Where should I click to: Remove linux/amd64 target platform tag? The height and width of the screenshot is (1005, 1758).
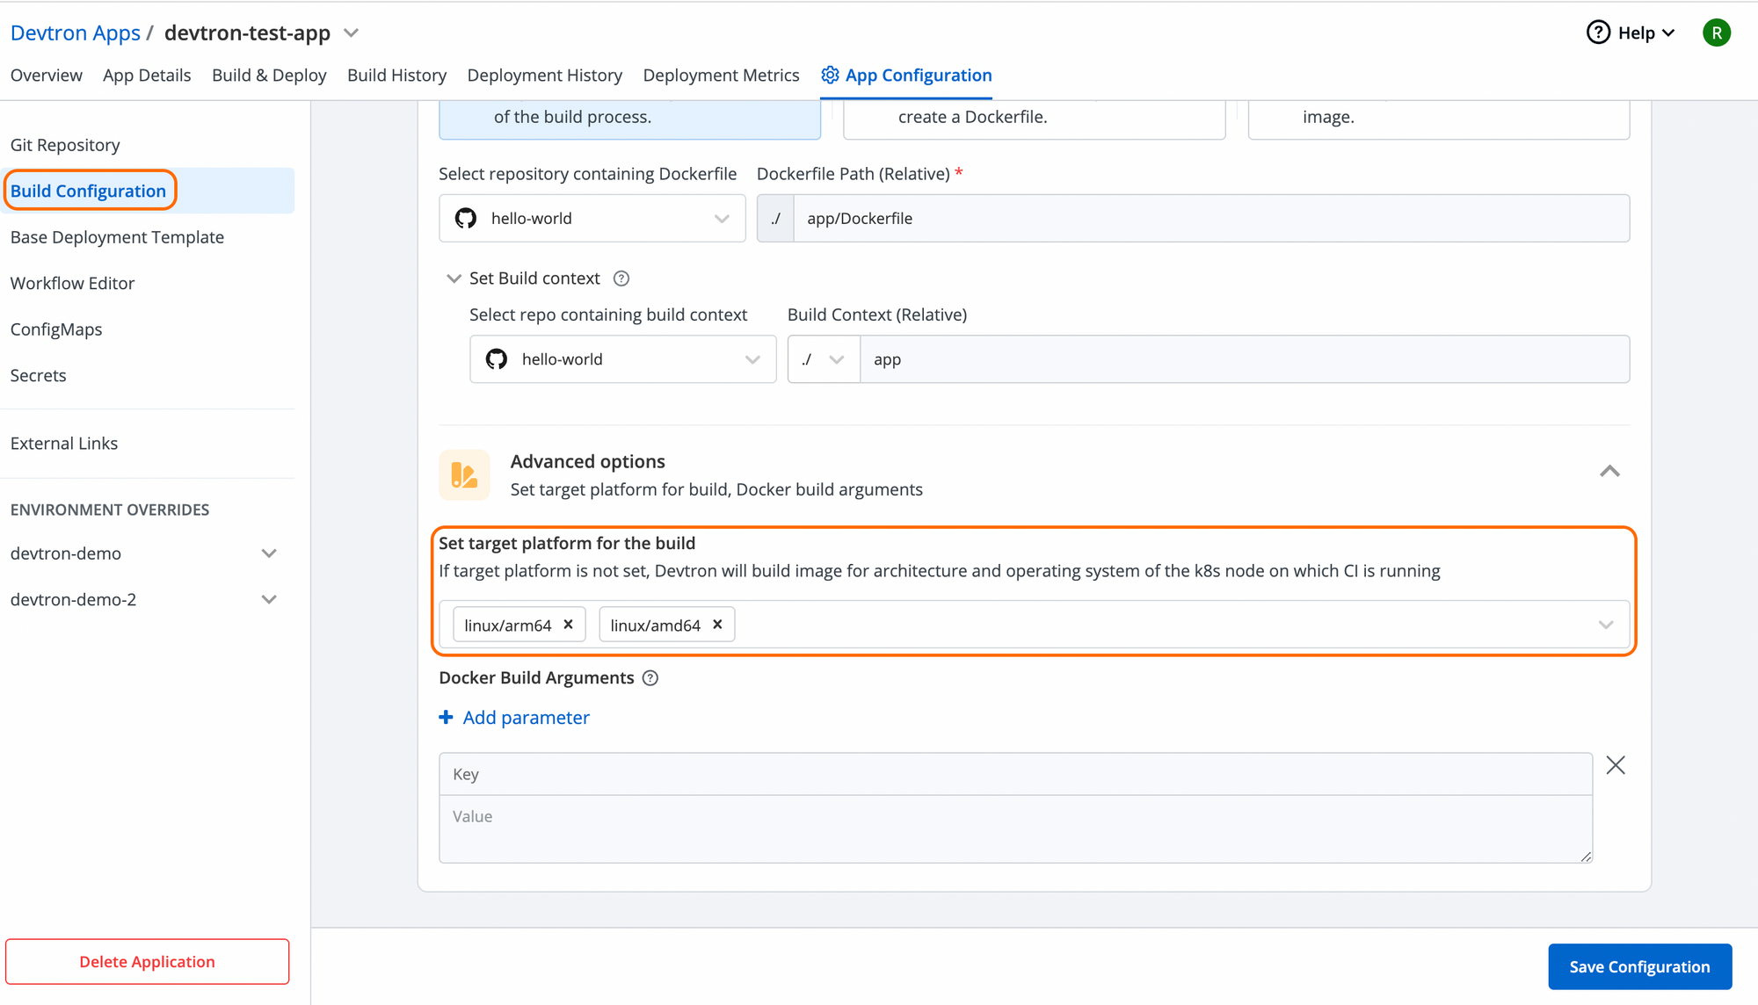click(x=717, y=625)
